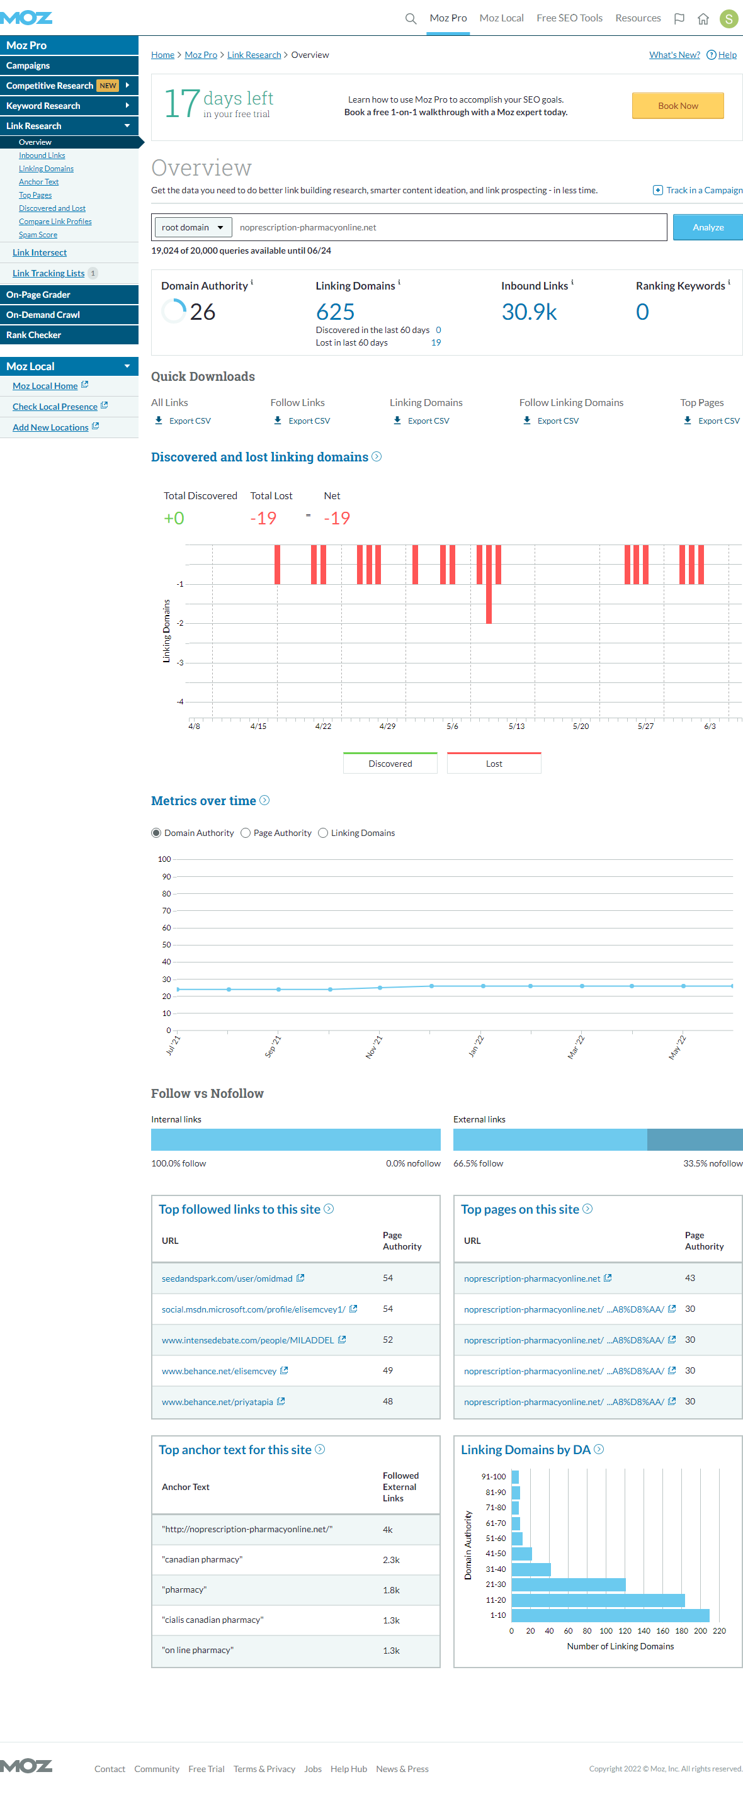Click the Link Intersect sidebar link
The width and height of the screenshot is (743, 1801).
40,252
